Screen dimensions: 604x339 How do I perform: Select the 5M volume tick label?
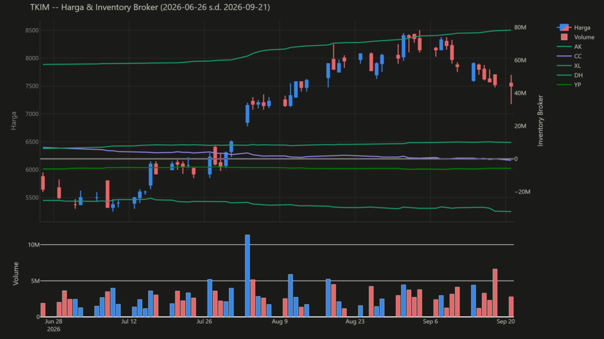[x=35, y=281]
